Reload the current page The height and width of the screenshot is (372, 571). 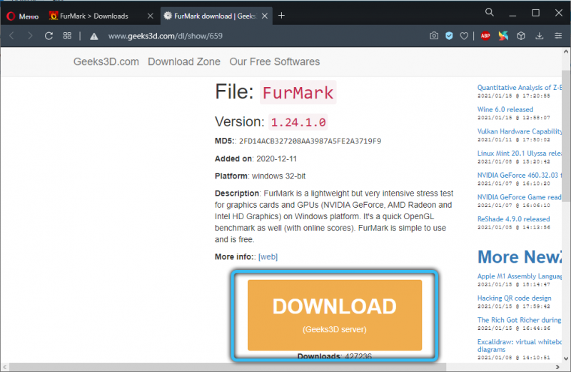coord(49,36)
